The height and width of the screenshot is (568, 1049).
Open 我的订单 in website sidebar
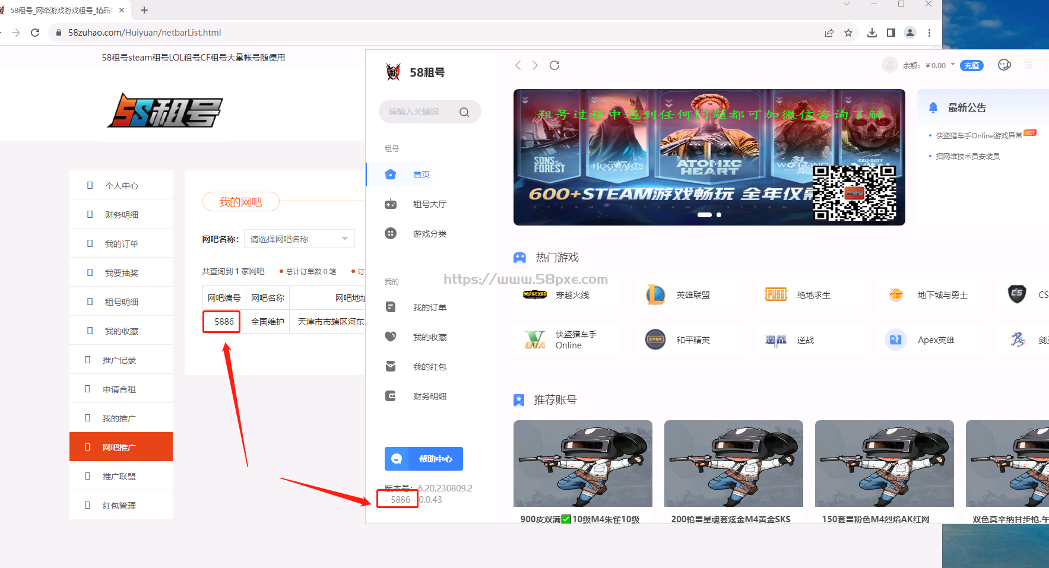click(121, 243)
